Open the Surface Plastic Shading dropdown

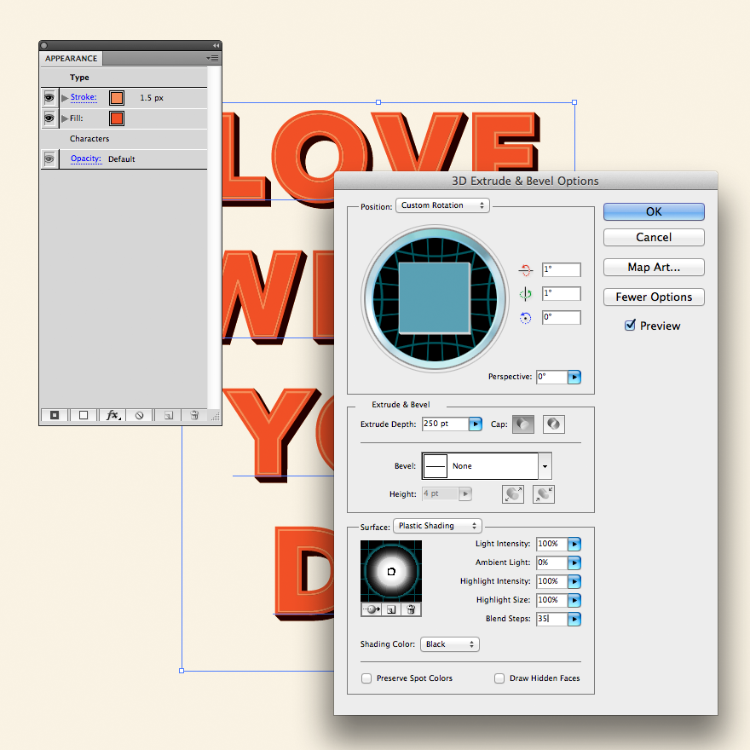[x=437, y=526]
